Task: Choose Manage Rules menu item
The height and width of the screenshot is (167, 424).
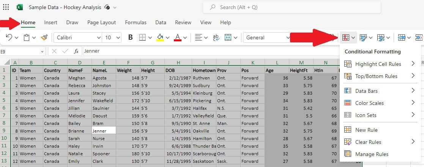Action: 380,154
